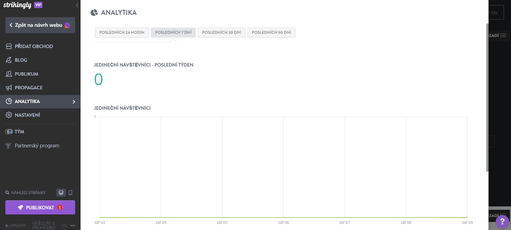Select Posledních 7 dní tab
Screen dimensions: 511x230
tap(173, 33)
